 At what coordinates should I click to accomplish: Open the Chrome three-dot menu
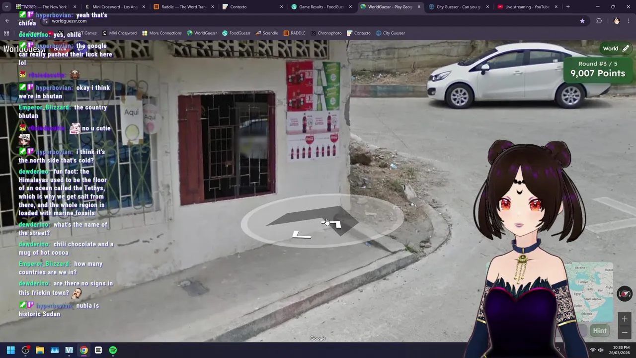(629, 21)
